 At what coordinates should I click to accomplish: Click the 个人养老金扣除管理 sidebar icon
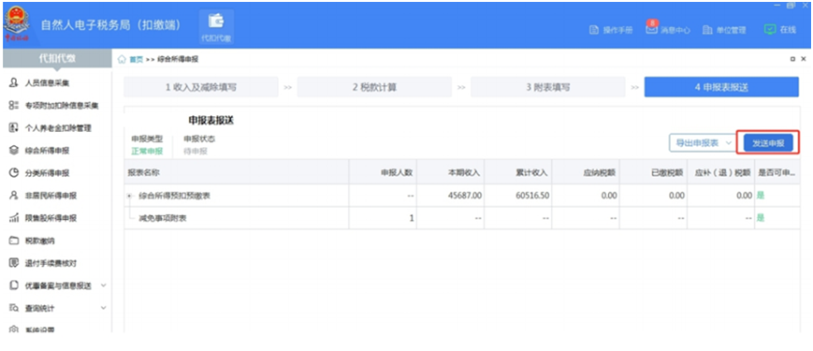pos(14,127)
